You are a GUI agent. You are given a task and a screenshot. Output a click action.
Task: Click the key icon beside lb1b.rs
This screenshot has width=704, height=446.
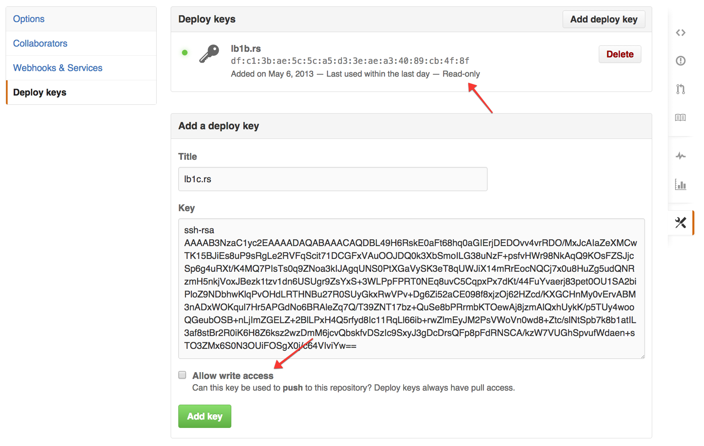pos(209,54)
